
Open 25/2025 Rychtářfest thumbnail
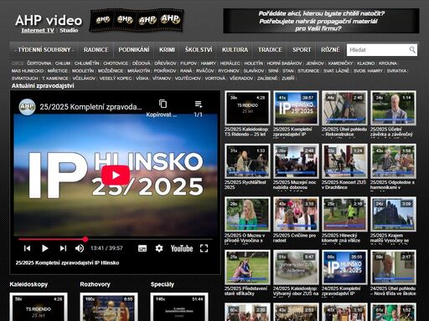point(247,161)
